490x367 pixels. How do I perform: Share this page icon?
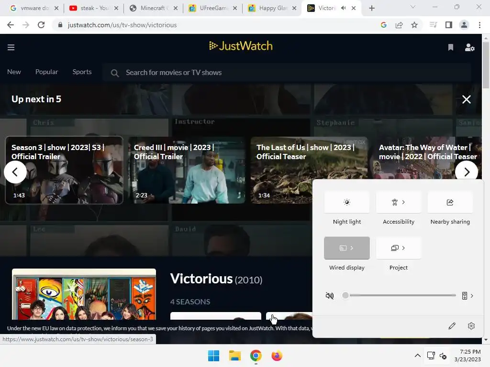[x=399, y=25]
